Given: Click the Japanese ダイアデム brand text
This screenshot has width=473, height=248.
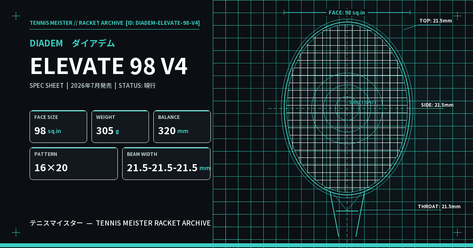Looking at the screenshot, I should pos(93,43).
